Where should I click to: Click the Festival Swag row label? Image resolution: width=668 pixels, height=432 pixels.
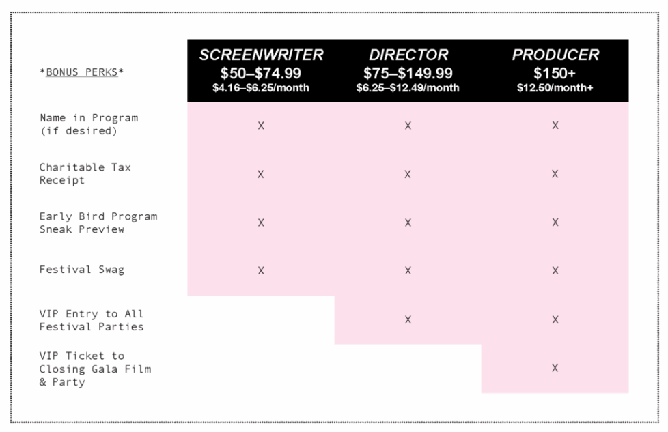tap(82, 270)
